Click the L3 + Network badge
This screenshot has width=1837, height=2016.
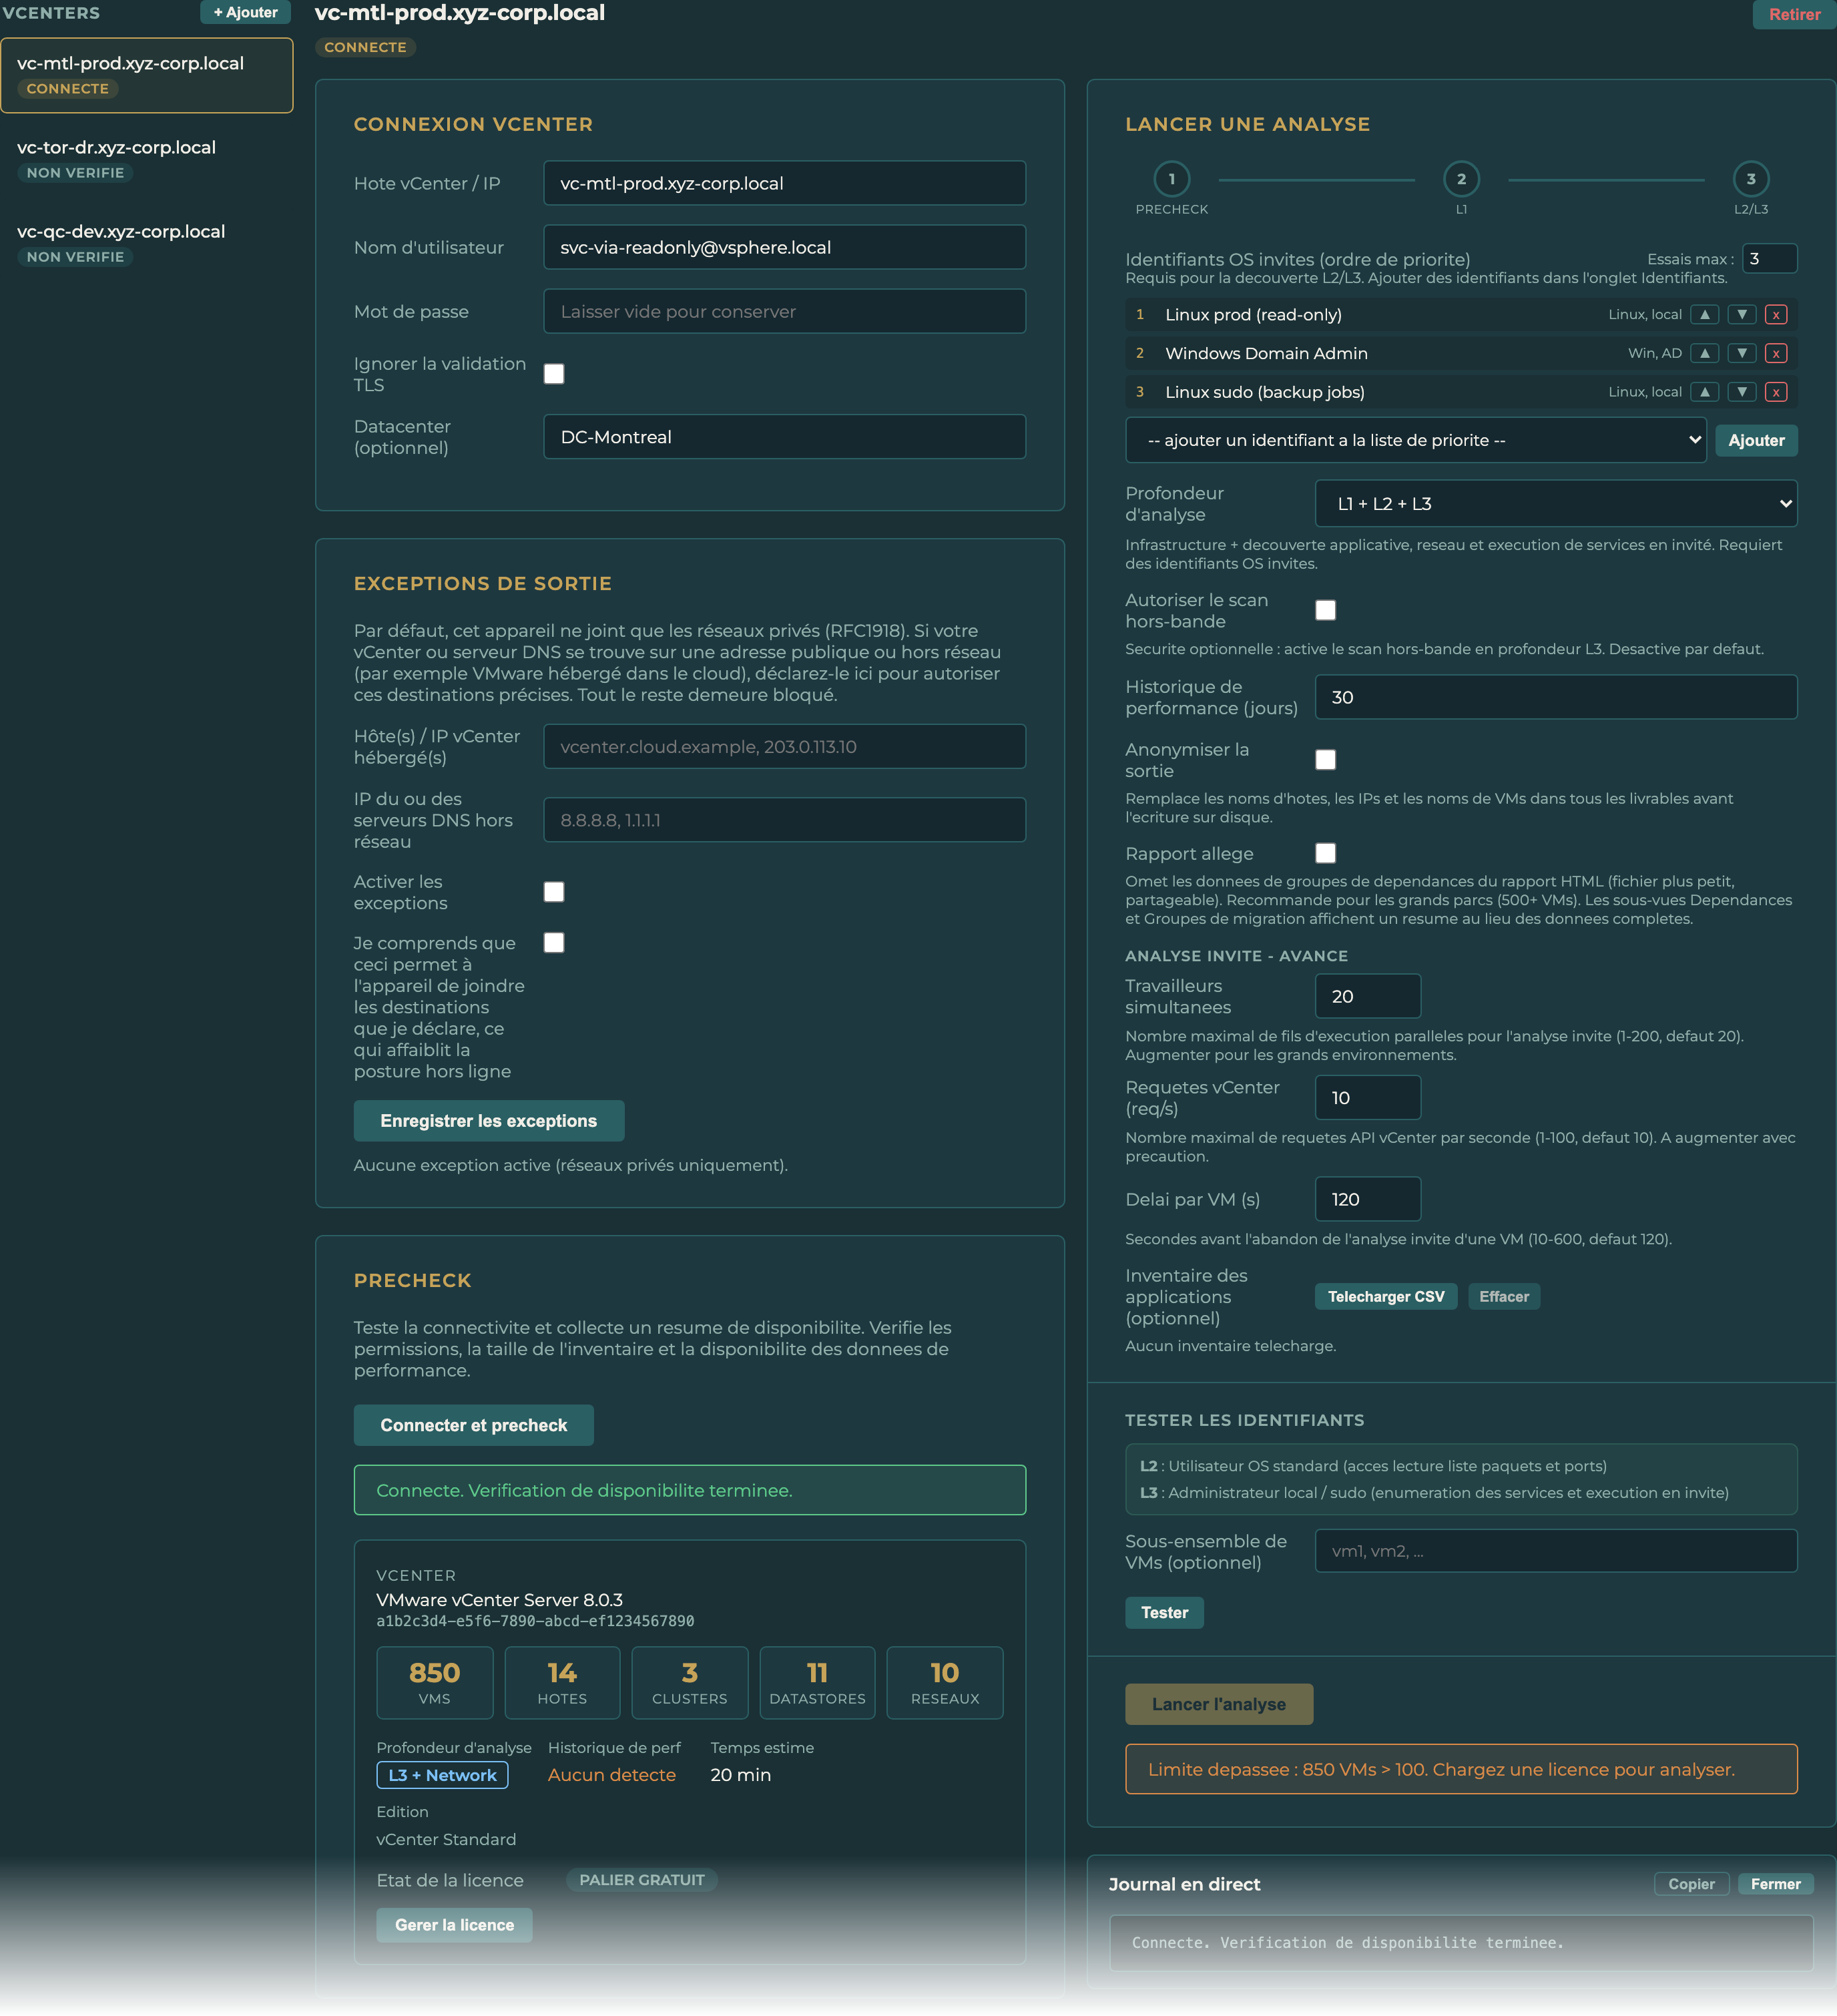[442, 1775]
